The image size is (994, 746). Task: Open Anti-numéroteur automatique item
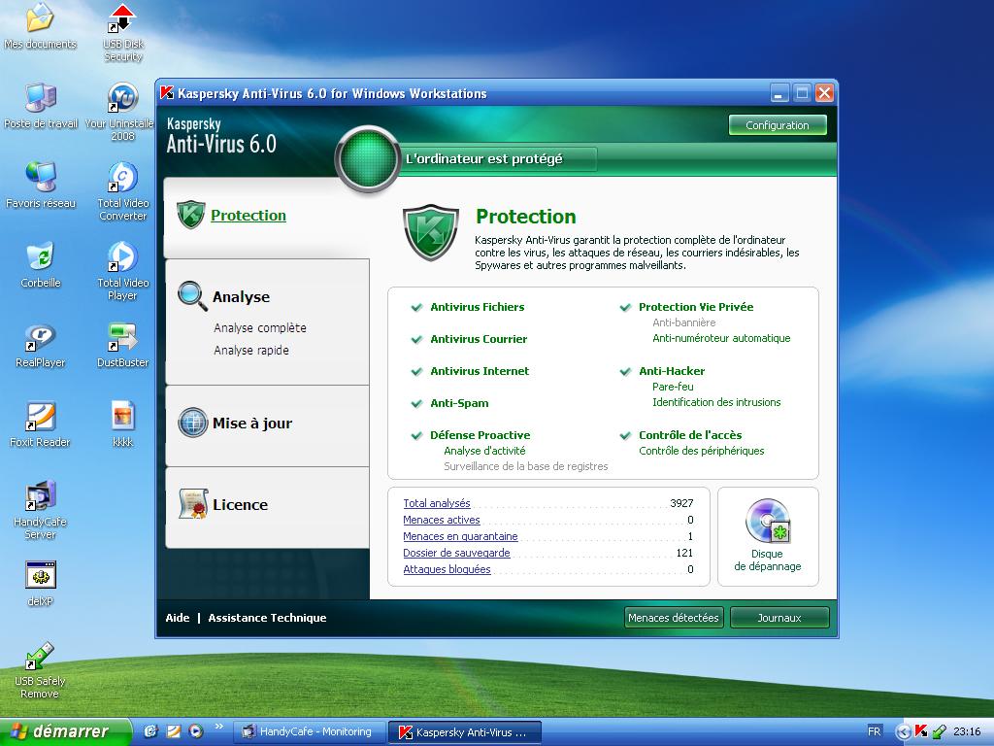(721, 338)
